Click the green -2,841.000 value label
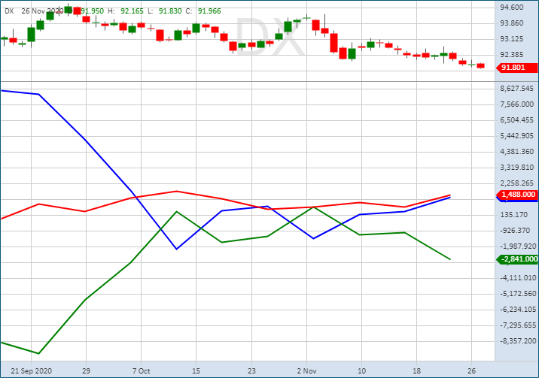The image size is (539, 378). click(x=517, y=259)
